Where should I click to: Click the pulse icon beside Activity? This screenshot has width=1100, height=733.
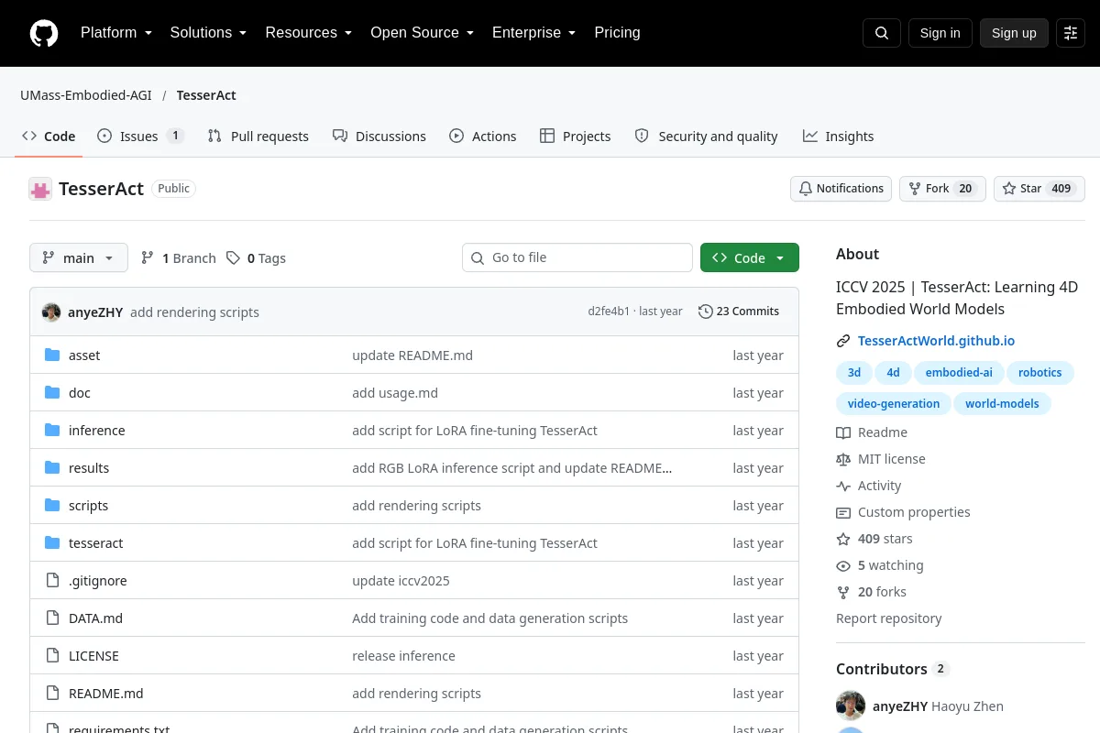tap(843, 486)
